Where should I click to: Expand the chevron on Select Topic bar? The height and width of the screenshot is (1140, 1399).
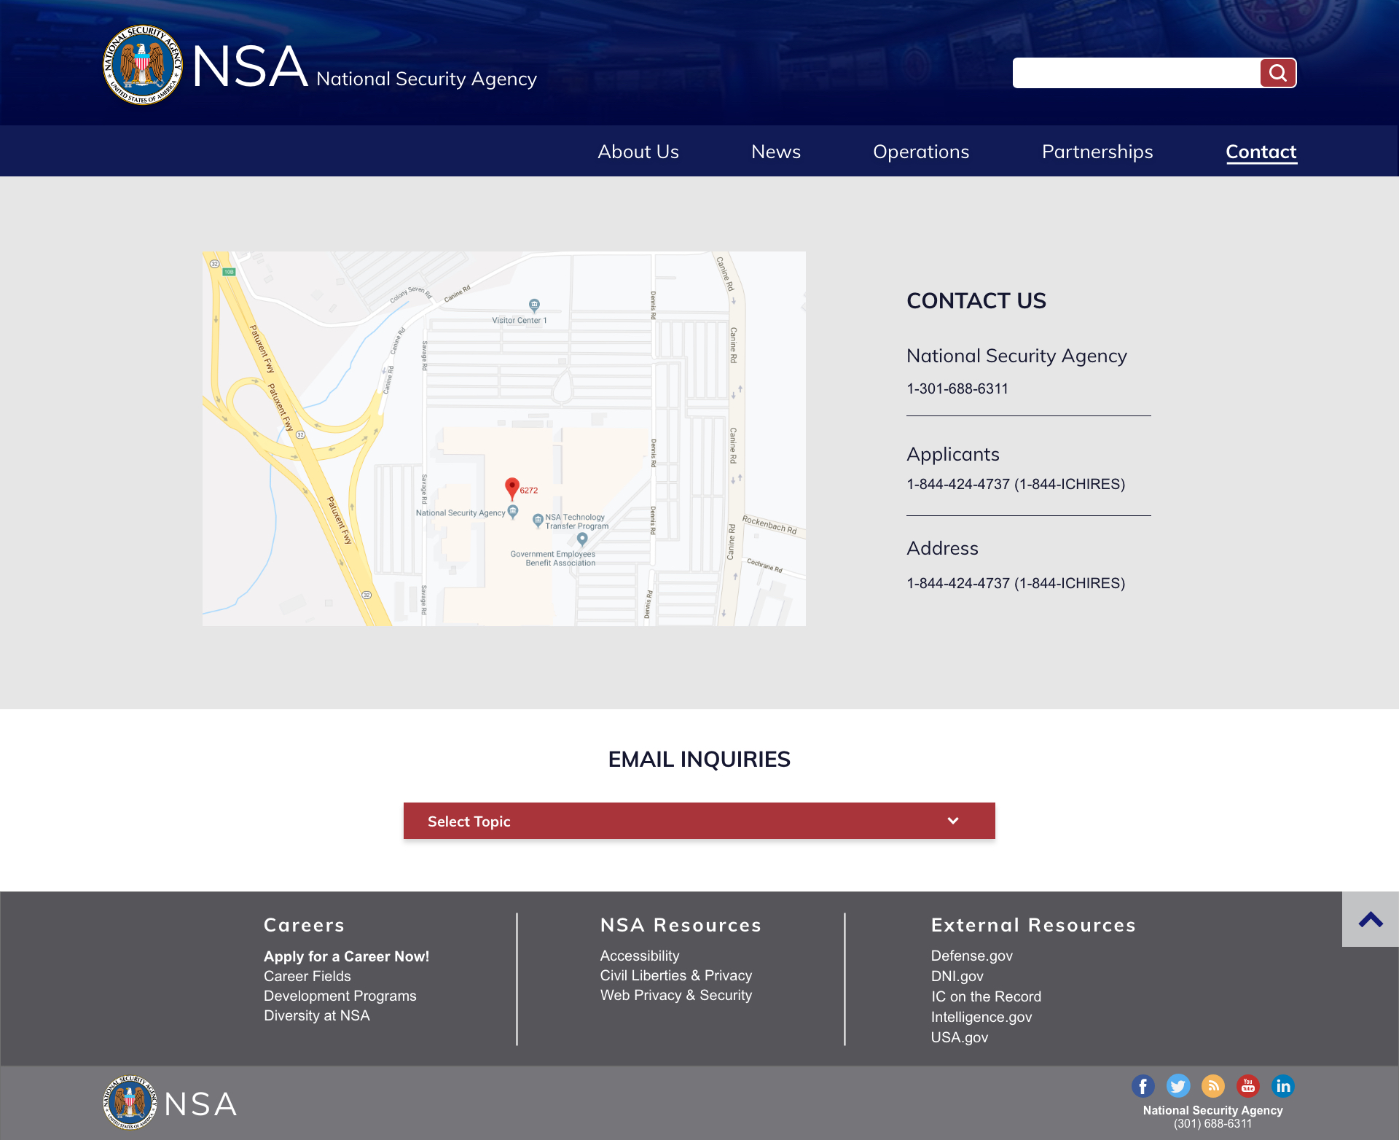pyautogui.click(x=952, y=821)
